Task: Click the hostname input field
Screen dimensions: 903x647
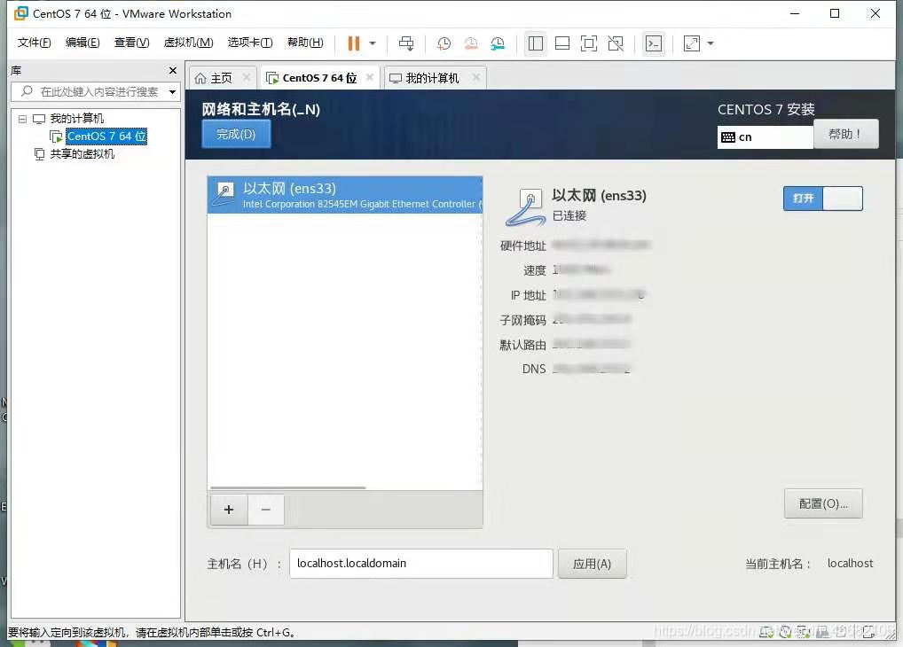Action: pyautogui.click(x=420, y=563)
